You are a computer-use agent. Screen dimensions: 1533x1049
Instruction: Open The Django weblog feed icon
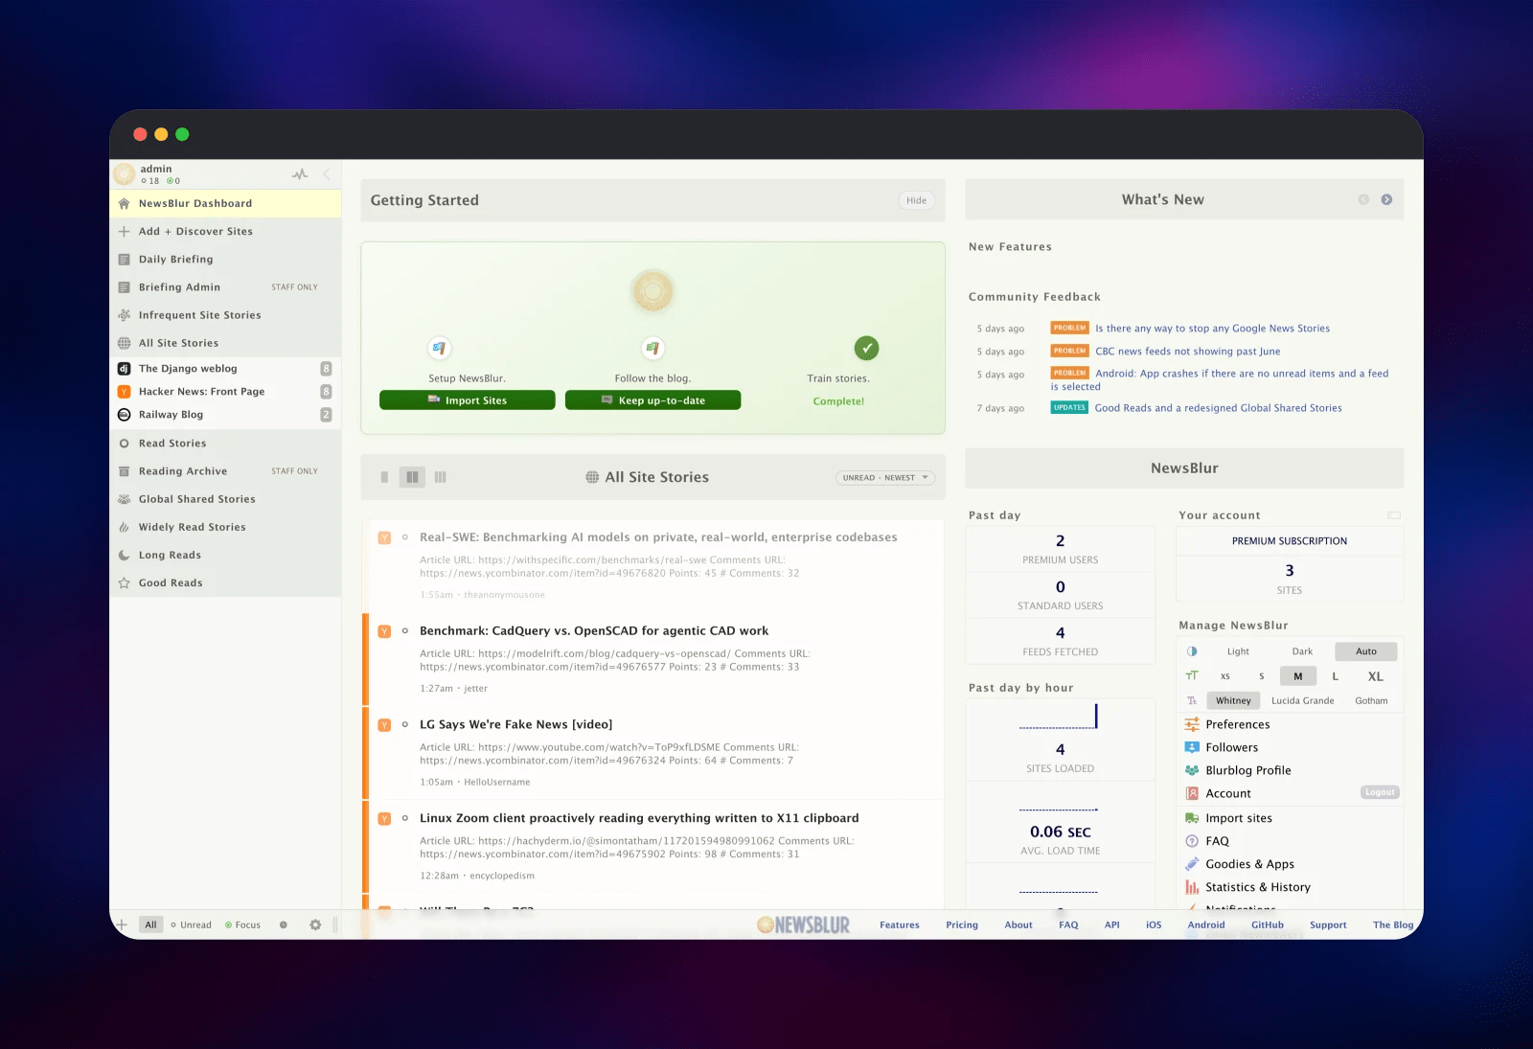[124, 369]
